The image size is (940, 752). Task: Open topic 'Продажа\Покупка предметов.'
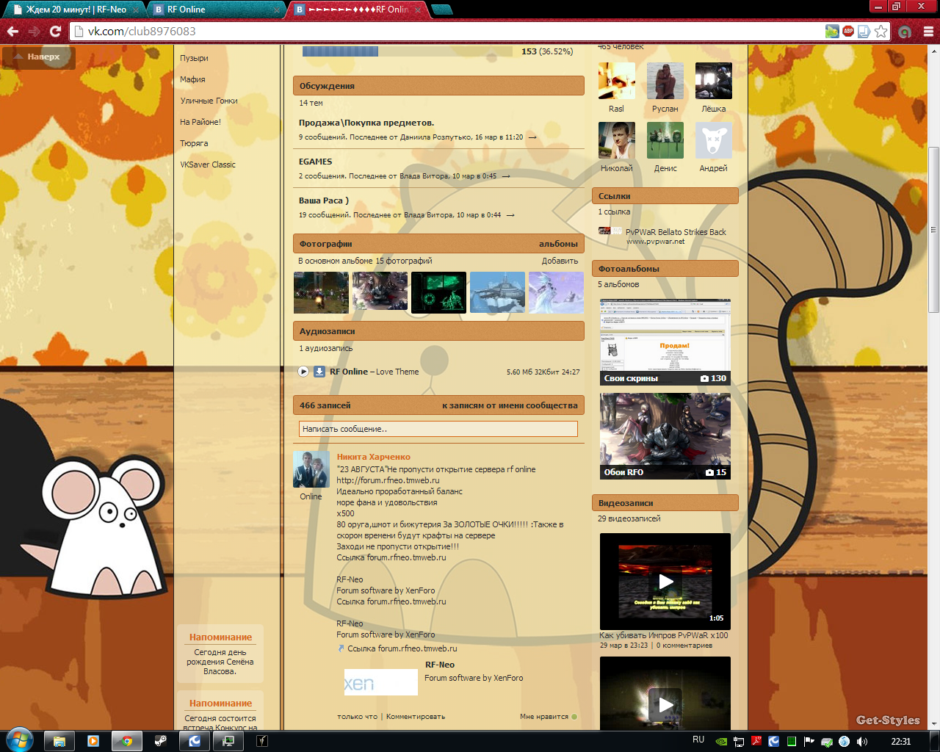click(366, 123)
